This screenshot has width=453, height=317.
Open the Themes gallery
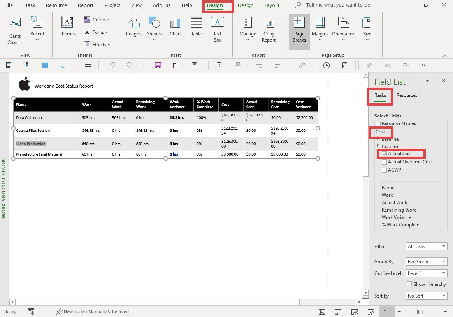coord(67,29)
